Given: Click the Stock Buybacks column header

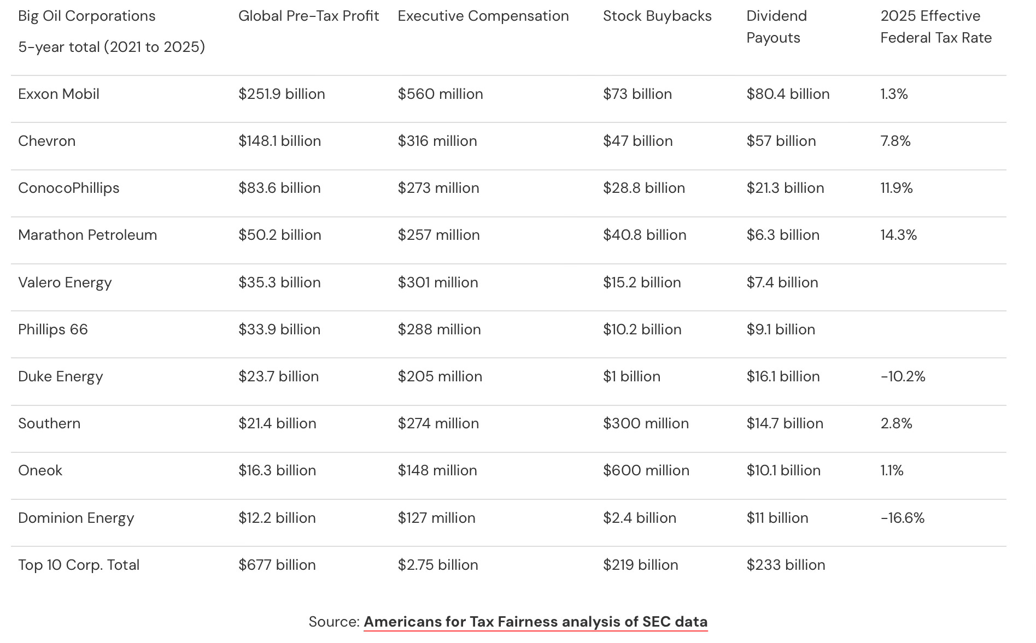Looking at the screenshot, I should click(x=657, y=16).
